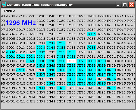This screenshot has height=110, width=136.
Task: Select locator JO42
Action: pos(51,52)
